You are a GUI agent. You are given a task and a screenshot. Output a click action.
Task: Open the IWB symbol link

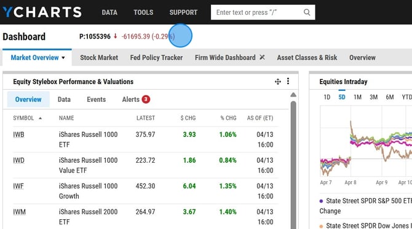pyautogui.click(x=18, y=134)
